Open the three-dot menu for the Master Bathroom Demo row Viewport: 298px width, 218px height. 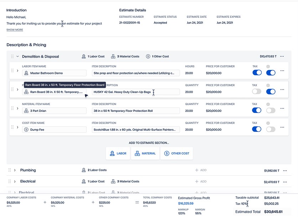click(282, 71)
